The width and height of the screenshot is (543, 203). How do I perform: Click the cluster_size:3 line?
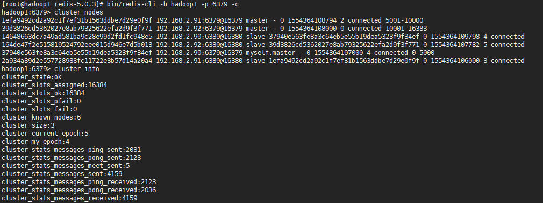click(x=28, y=125)
